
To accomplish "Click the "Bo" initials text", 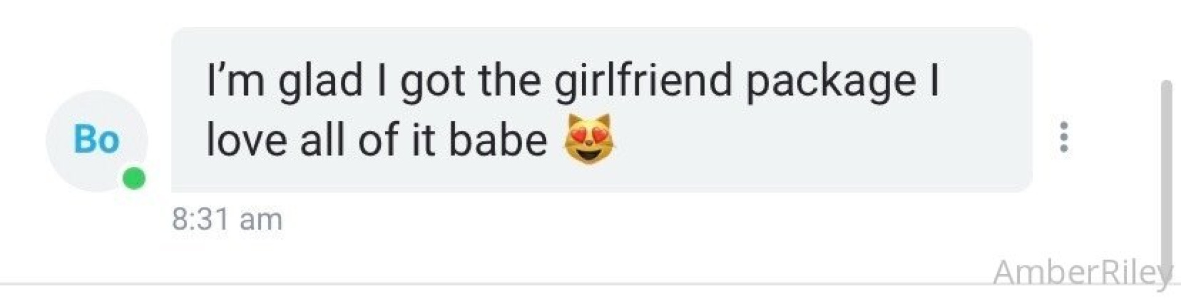I will pos(97,139).
